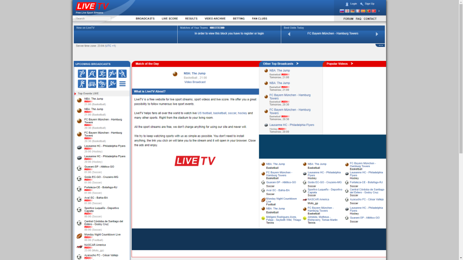
Task: Filter upcoming broadcasts by tennis icon
Action: (x=112, y=74)
